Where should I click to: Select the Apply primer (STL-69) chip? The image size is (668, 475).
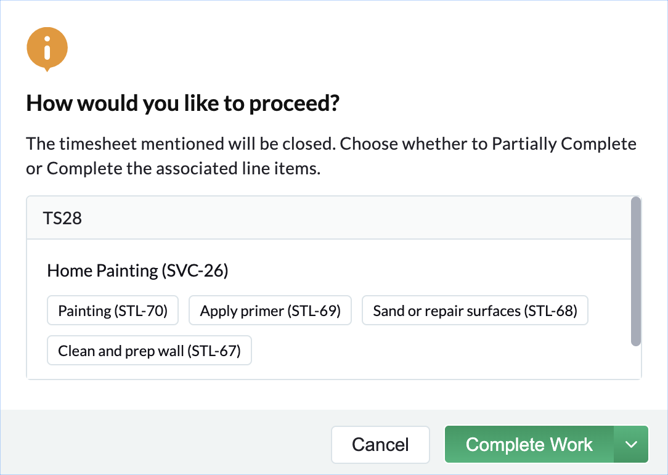[270, 311]
